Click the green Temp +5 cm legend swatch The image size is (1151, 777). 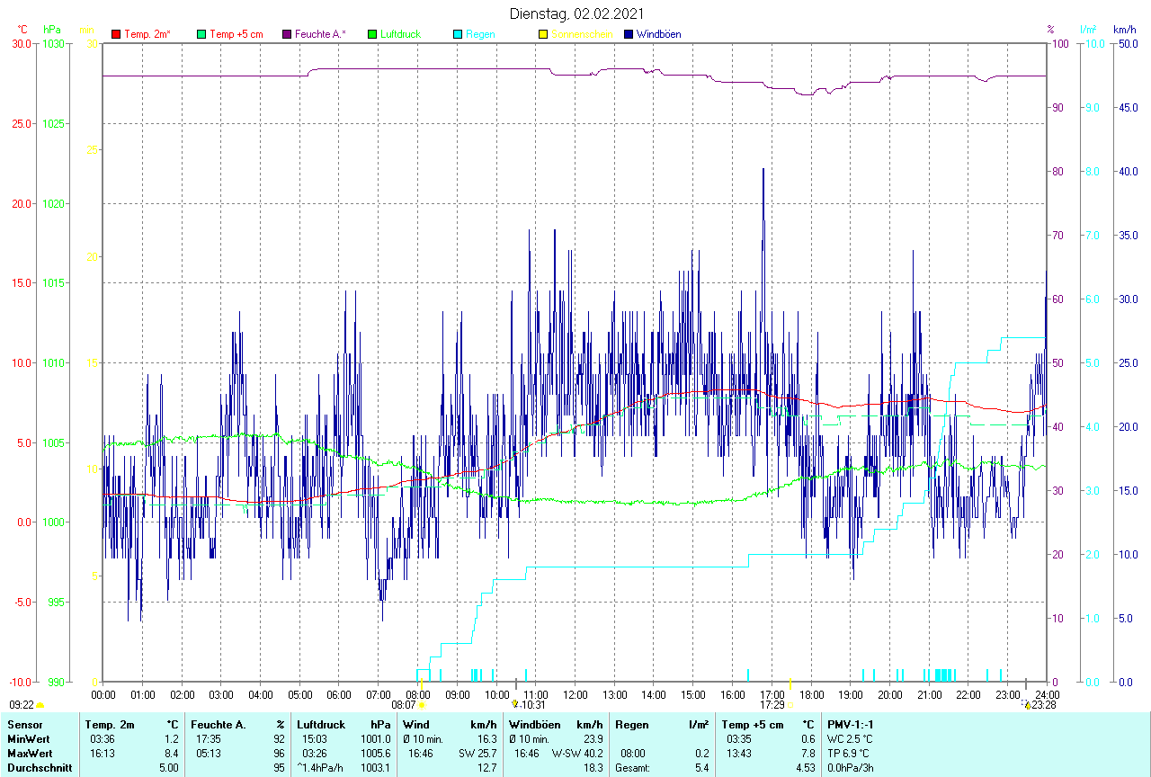click(x=201, y=34)
